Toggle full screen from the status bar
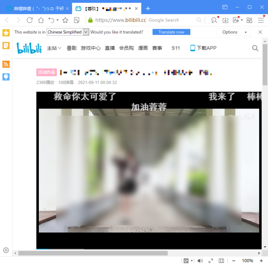 click(211, 261)
